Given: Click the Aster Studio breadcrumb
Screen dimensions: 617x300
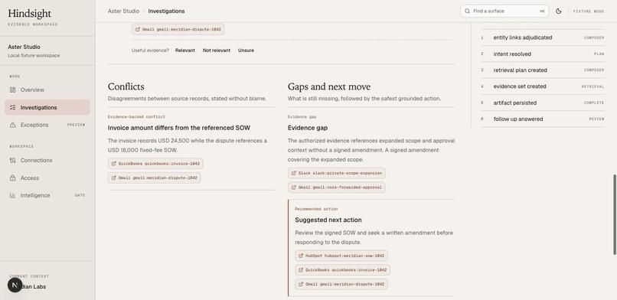Looking at the screenshot, I should coord(123,11).
